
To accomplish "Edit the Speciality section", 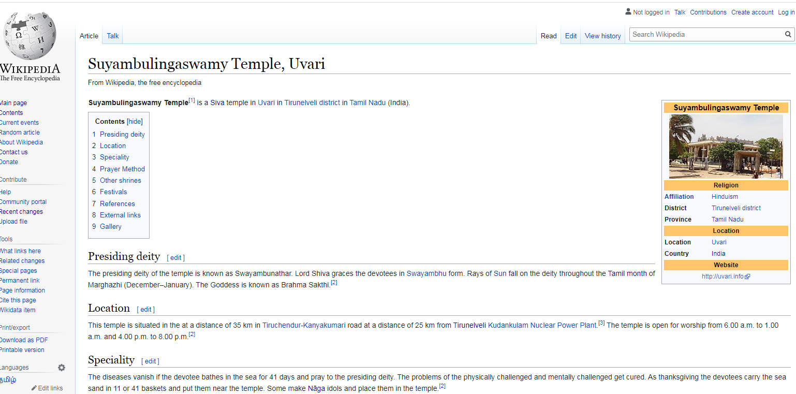I will (151, 361).
